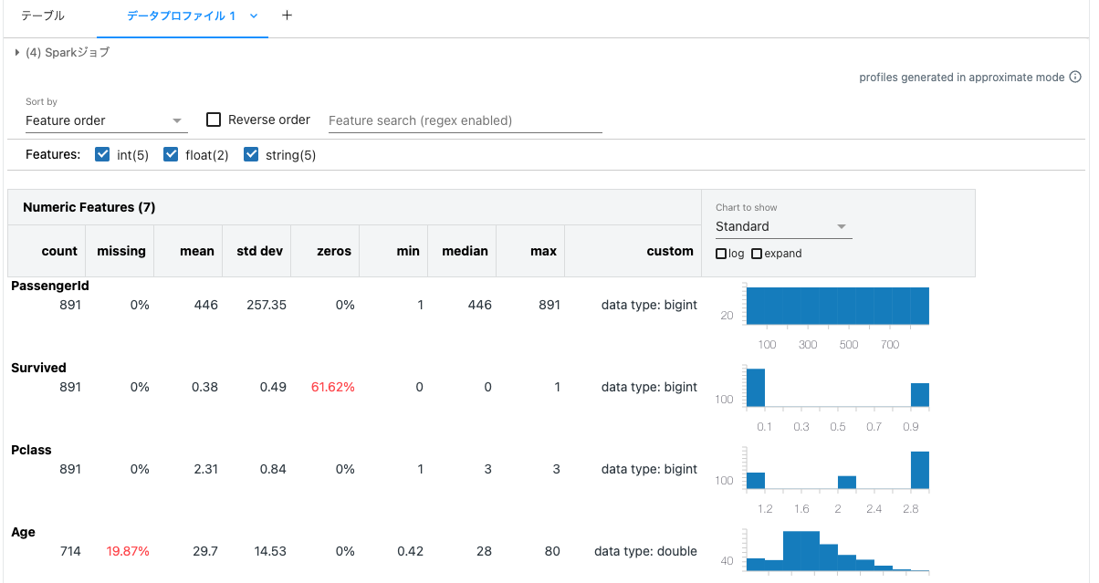Open the Sort by Feature order dropdown
This screenshot has width=1099, height=583.
[x=106, y=120]
